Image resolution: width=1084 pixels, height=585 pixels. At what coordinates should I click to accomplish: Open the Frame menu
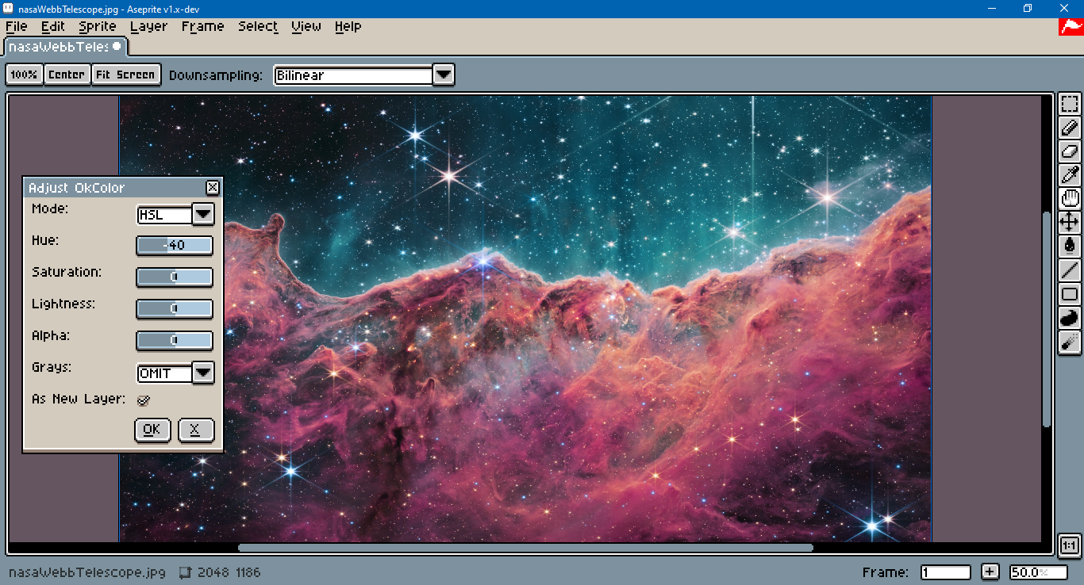203,26
